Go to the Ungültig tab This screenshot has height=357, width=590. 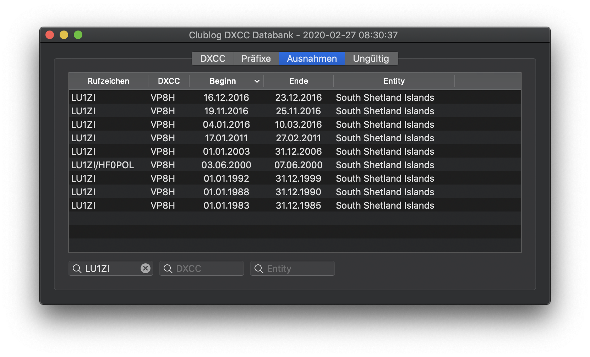371,59
